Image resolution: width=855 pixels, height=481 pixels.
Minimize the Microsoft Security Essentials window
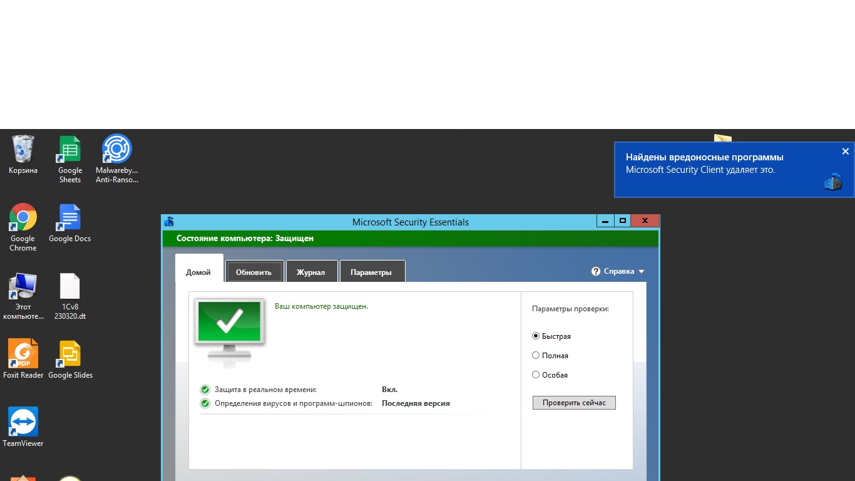tap(605, 220)
